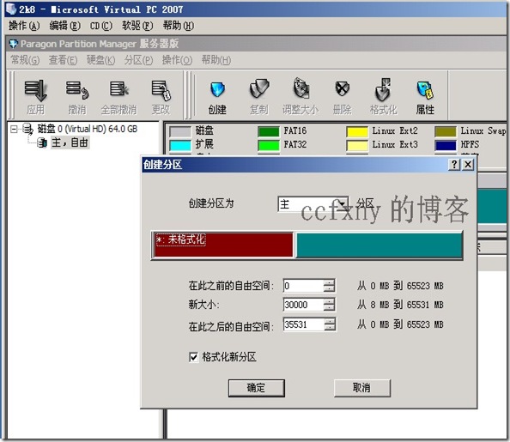Click the Paragon Partition Manager title icon
This screenshot has width=510, height=442.
point(14,44)
